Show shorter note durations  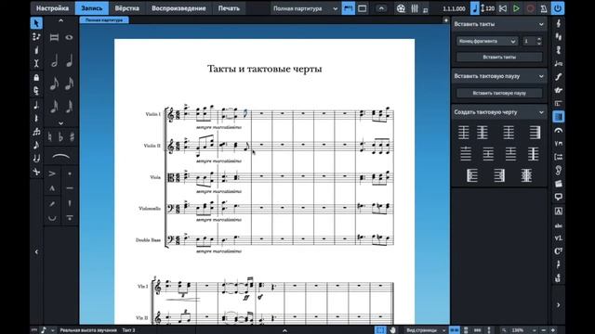pos(60,123)
